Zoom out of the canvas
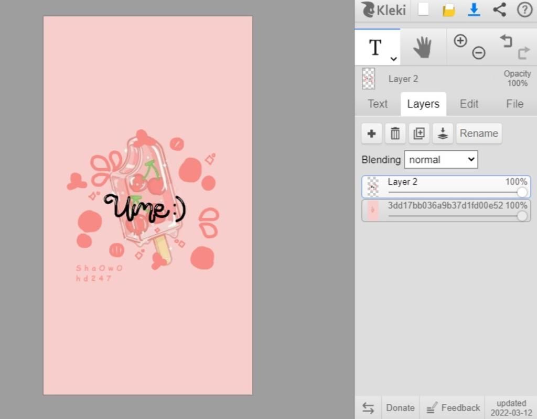537x419 pixels. 478,53
